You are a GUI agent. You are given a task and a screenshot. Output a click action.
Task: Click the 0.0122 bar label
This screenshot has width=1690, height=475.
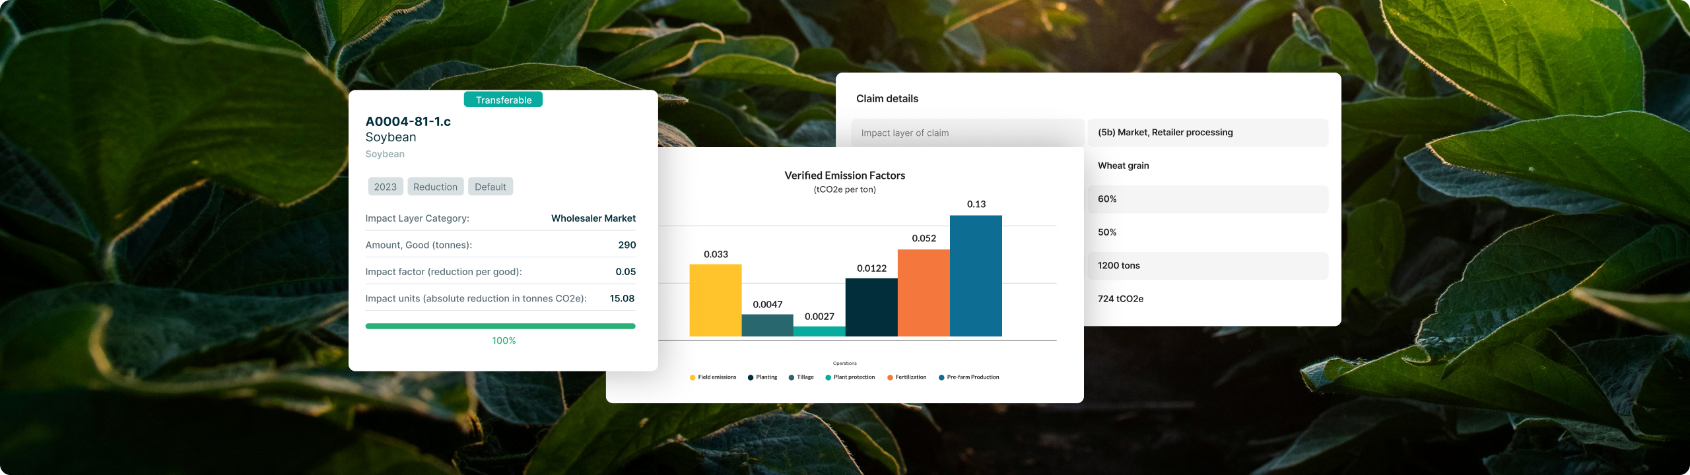pos(871,269)
